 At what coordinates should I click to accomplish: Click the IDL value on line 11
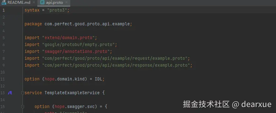pos(98,79)
